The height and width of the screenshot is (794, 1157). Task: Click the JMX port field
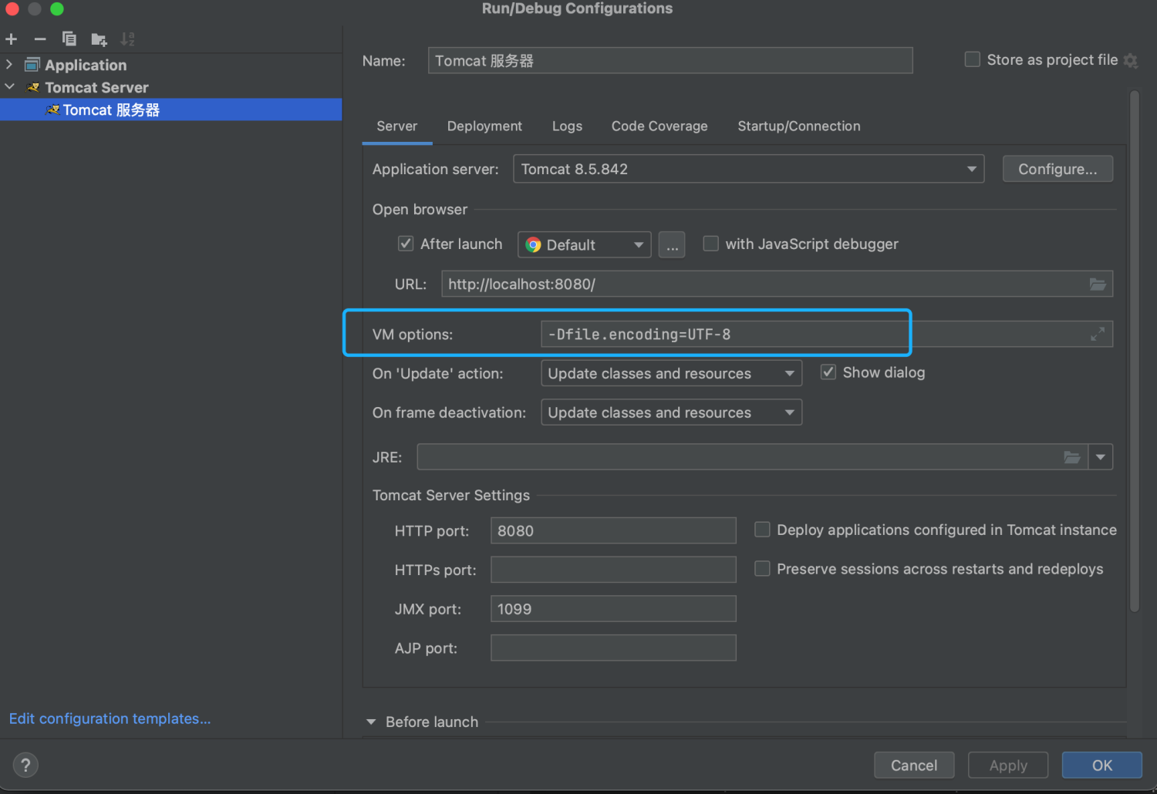613,609
